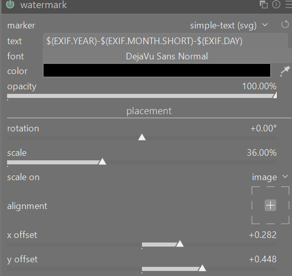Open the DejaVu Sans Normal font chooser
This screenshot has height=276, width=292.
[167, 56]
